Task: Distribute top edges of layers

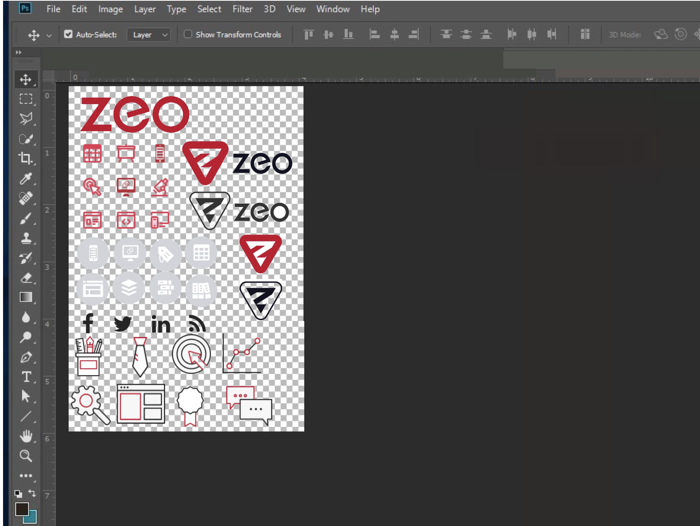Action: 446,35
